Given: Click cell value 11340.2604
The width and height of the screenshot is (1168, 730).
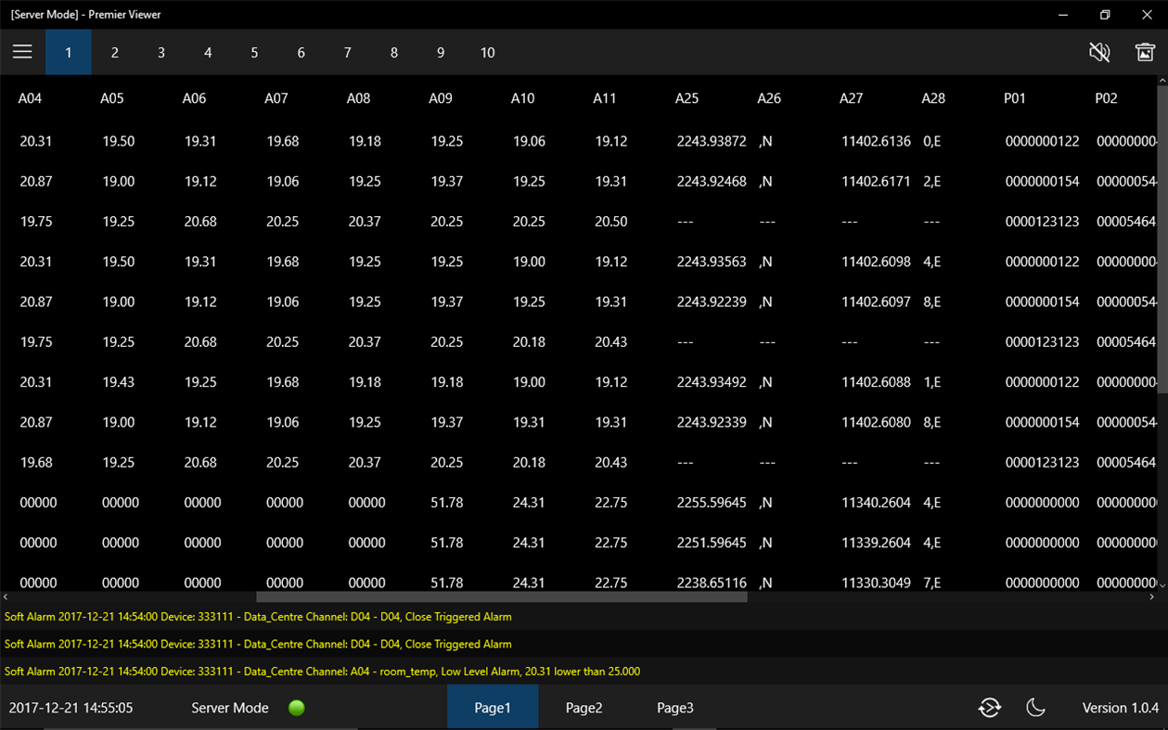Looking at the screenshot, I should pos(876,503).
